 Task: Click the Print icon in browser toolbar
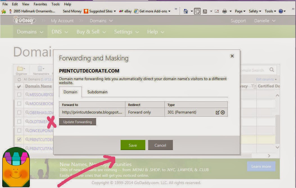pos(224,11)
